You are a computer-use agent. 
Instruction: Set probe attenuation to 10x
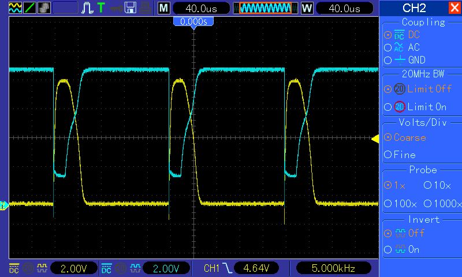point(437,185)
